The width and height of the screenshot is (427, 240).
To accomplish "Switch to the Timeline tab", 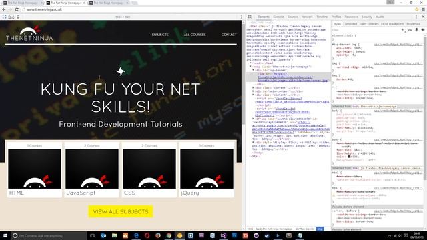I will coord(322,17).
